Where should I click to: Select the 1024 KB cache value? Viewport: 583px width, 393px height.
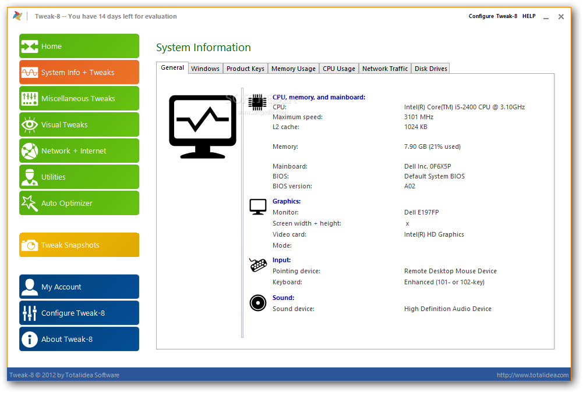[416, 127]
